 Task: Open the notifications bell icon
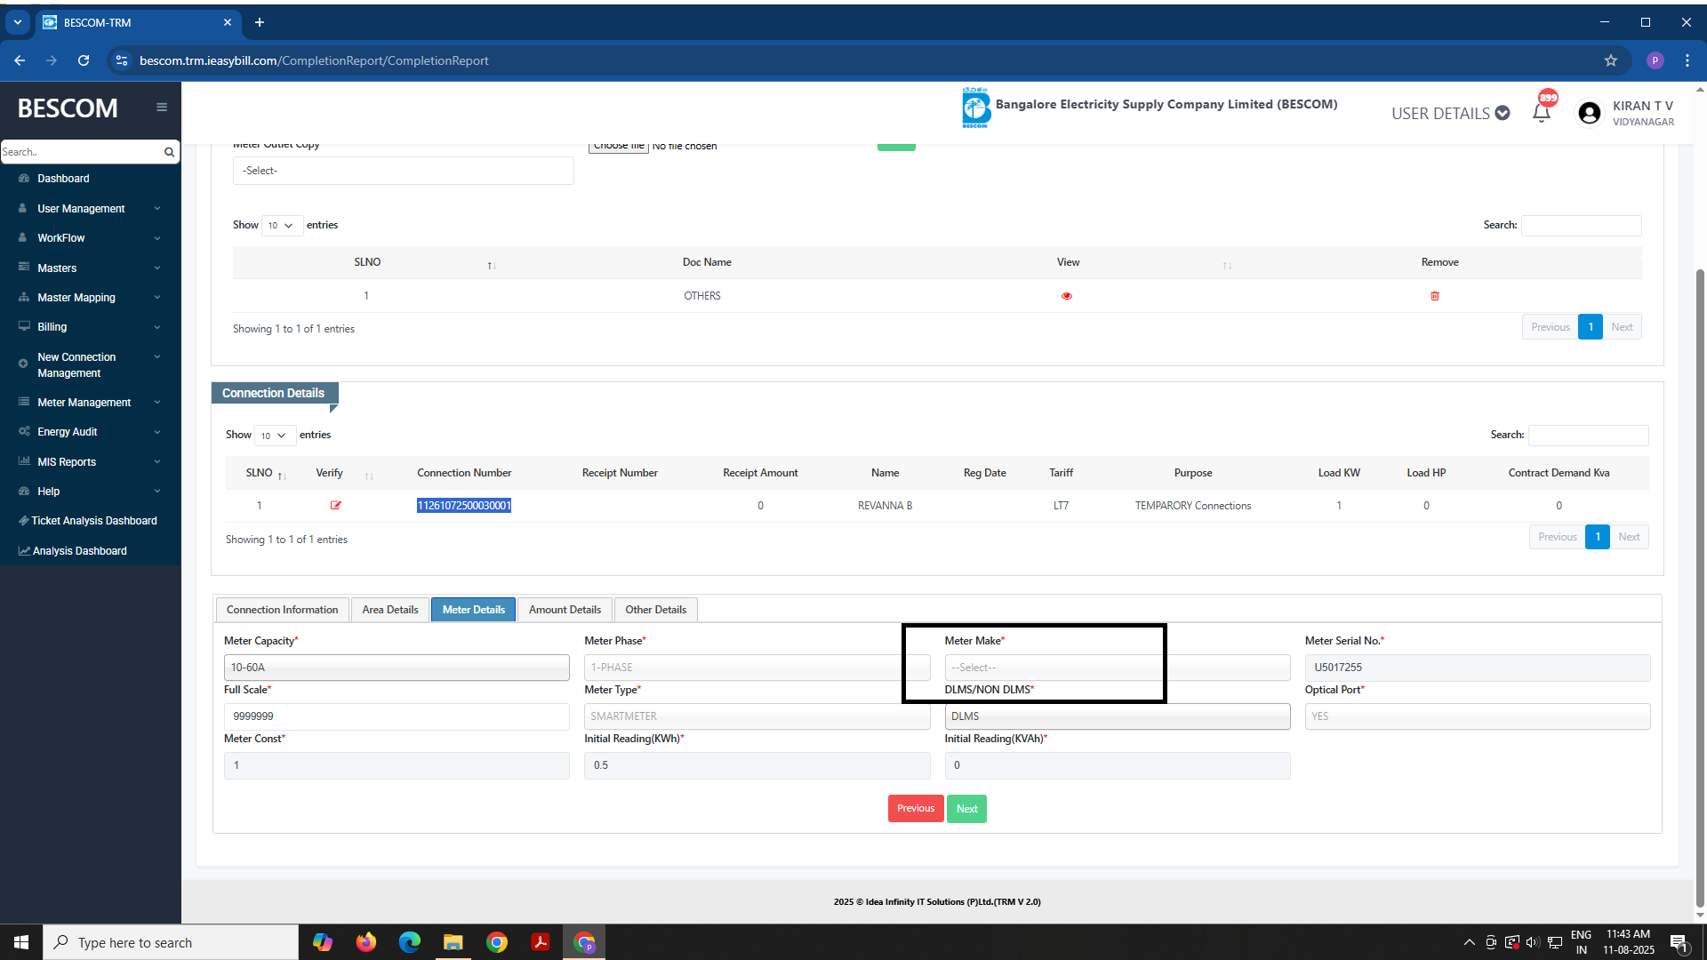1541,113
